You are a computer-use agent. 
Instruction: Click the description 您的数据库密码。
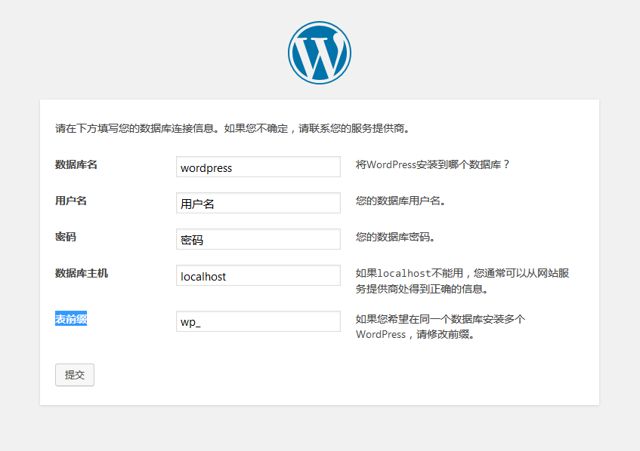395,237
